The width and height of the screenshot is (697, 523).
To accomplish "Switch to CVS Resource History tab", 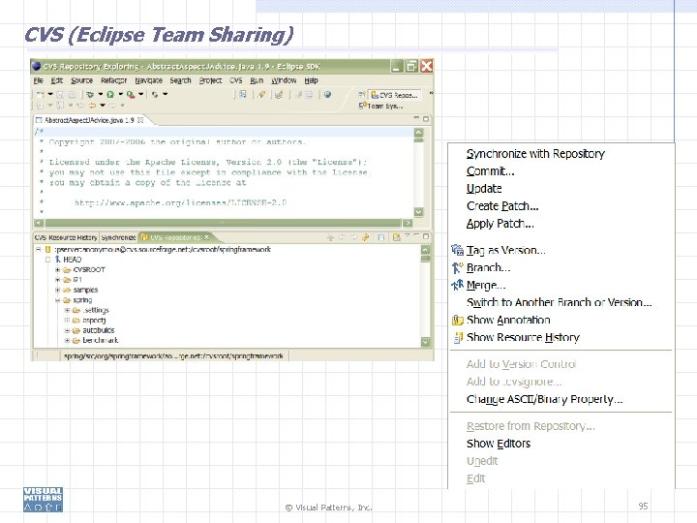I will (x=66, y=237).
